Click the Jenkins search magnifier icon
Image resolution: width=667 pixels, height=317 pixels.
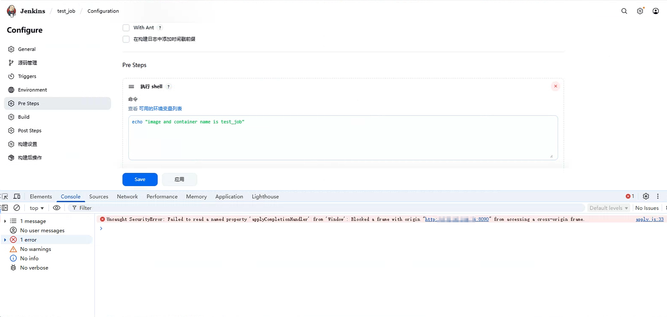pyautogui.click(x=624, y=11)
